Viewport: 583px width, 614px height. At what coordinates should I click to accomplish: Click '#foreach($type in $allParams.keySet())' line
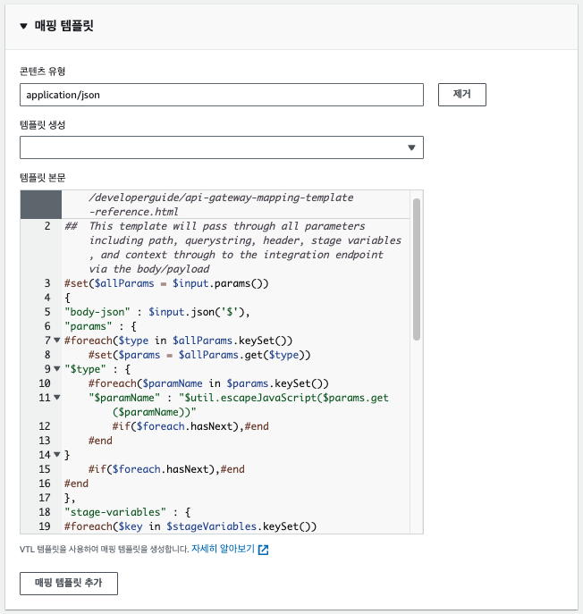pos(178,341)
